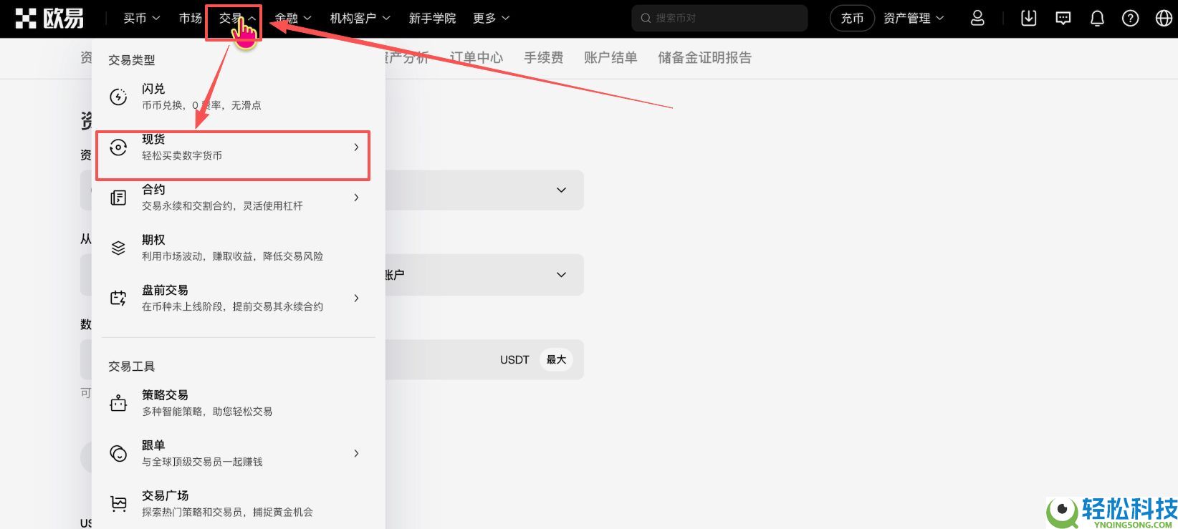Expand the 资产管理 dropdown
The image size is (1178, 529).
pyautogui.click(x=914, y=18)
